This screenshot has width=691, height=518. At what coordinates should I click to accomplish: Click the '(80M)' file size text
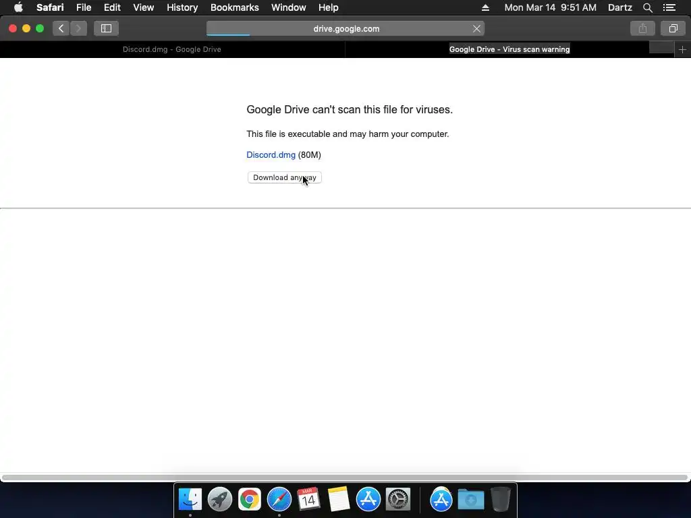(x=309, y=155)
